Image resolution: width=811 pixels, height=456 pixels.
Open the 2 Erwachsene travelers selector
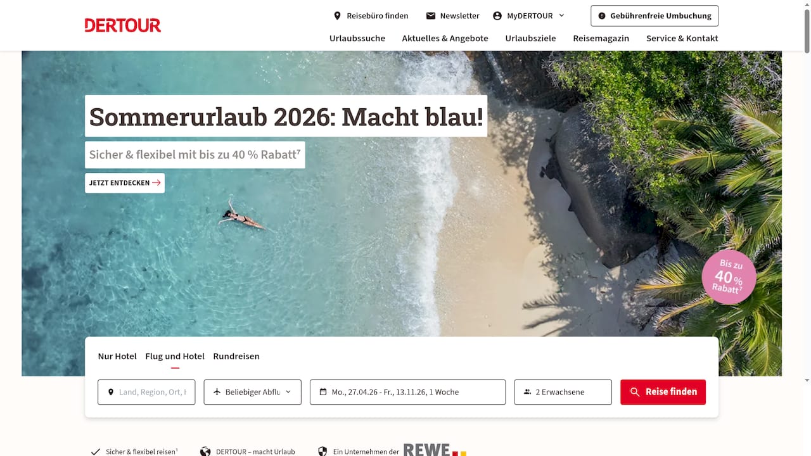tap(563, 392)
